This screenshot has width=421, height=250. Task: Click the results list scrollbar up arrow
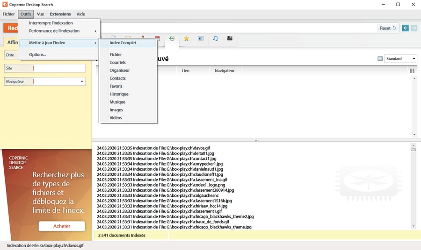(x=414, y=78)
